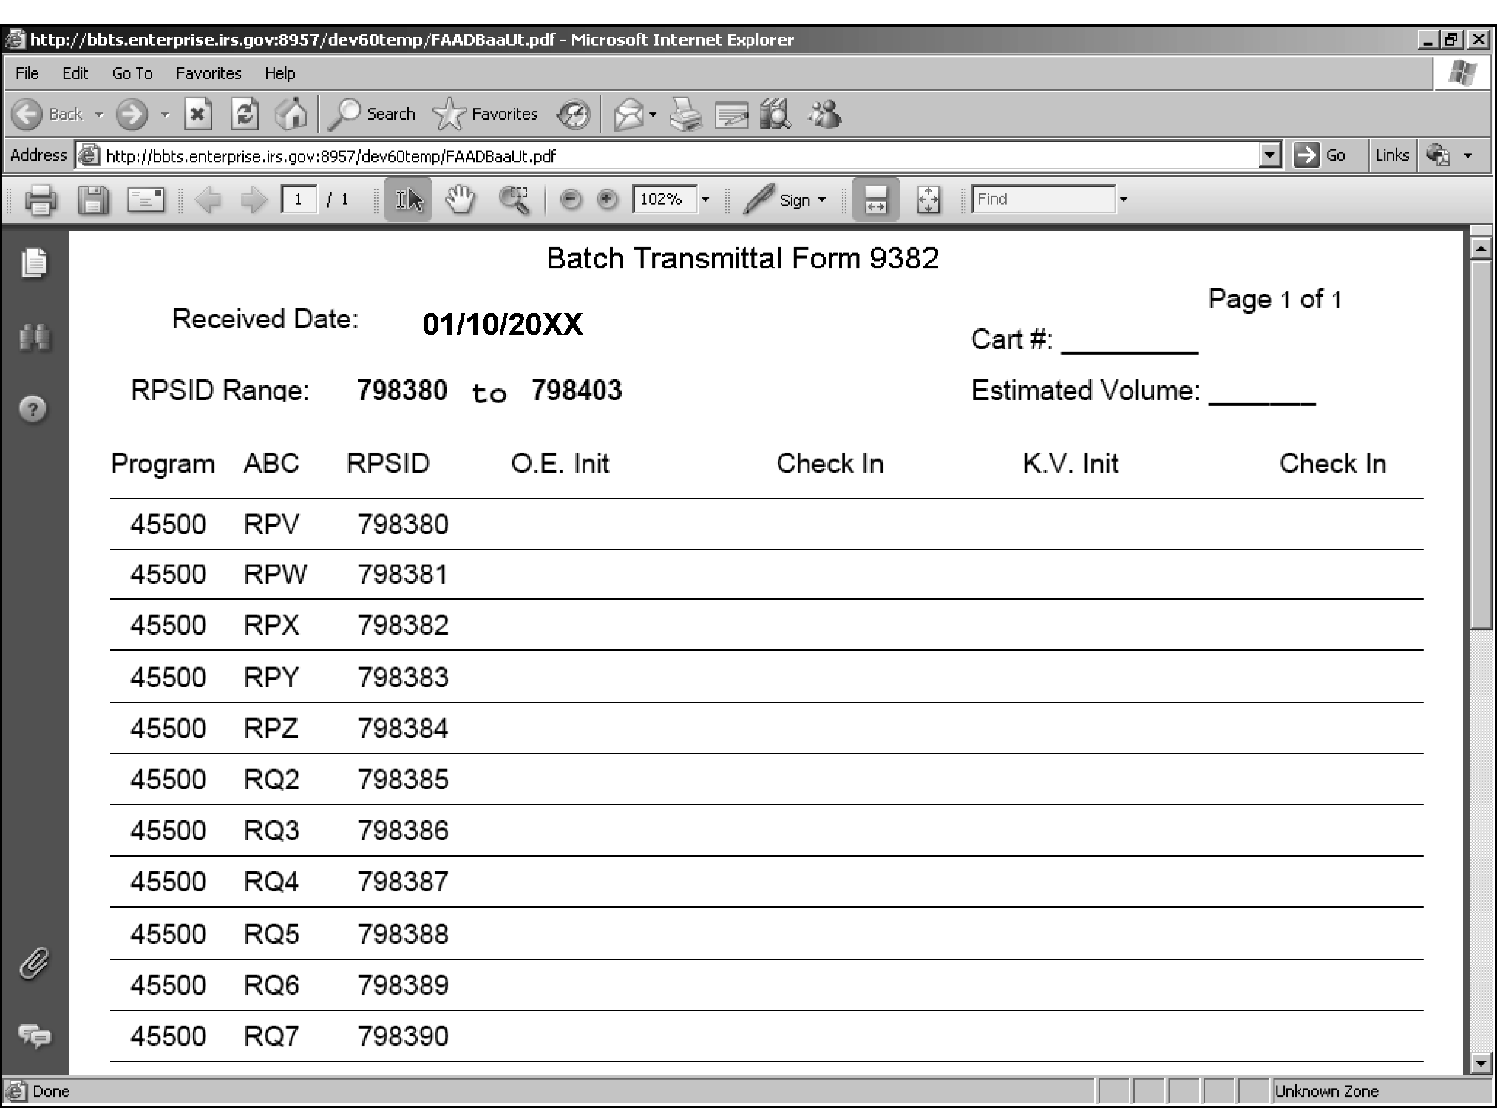Viewport: 1497px width, 1108px height.
Task: Activate the marquee zoom magnifier tool
Action: (x=515, y=200)
